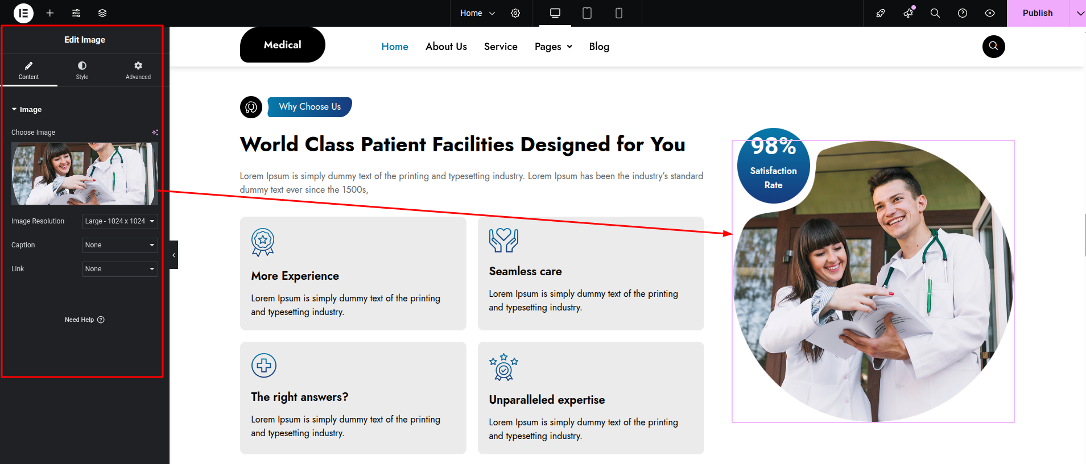This screenshot has width=1086, height=464.
Task: Open the Link dropdown
Action: tap(119, 269)
